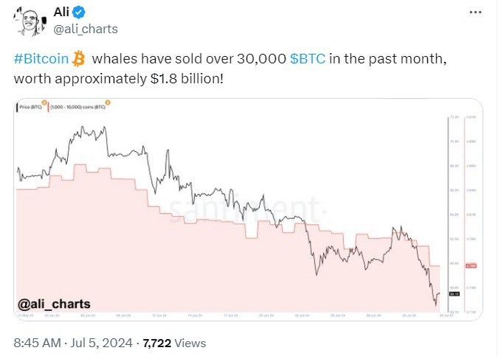The image size is (501, 356).
Task: Open the #Bitcoin hashtag link
Action: 41,59
